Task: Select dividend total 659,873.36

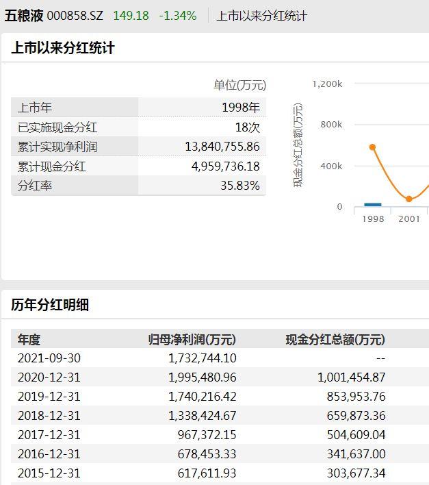Action: click(x=356, y=416)
